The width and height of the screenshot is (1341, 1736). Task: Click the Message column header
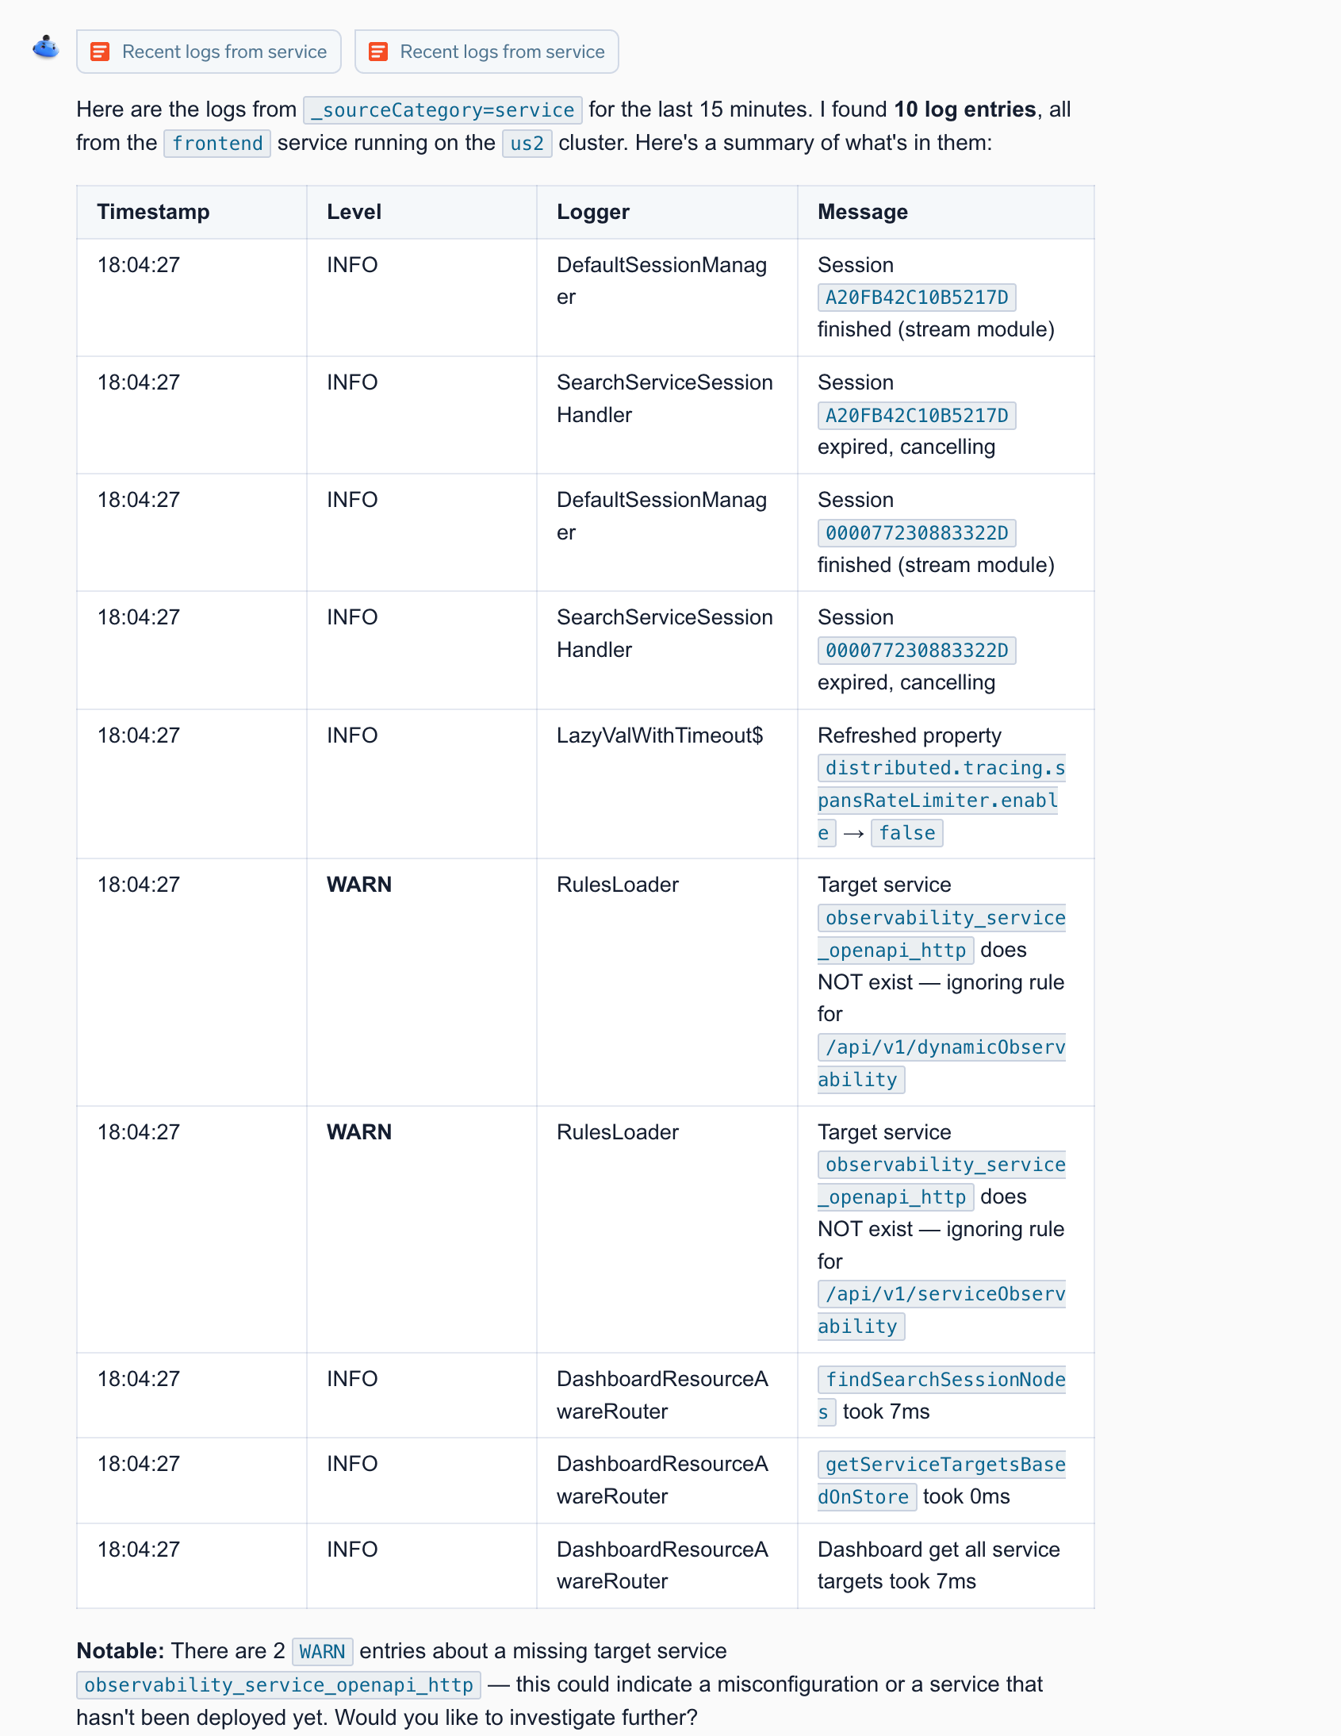(863, 212)
